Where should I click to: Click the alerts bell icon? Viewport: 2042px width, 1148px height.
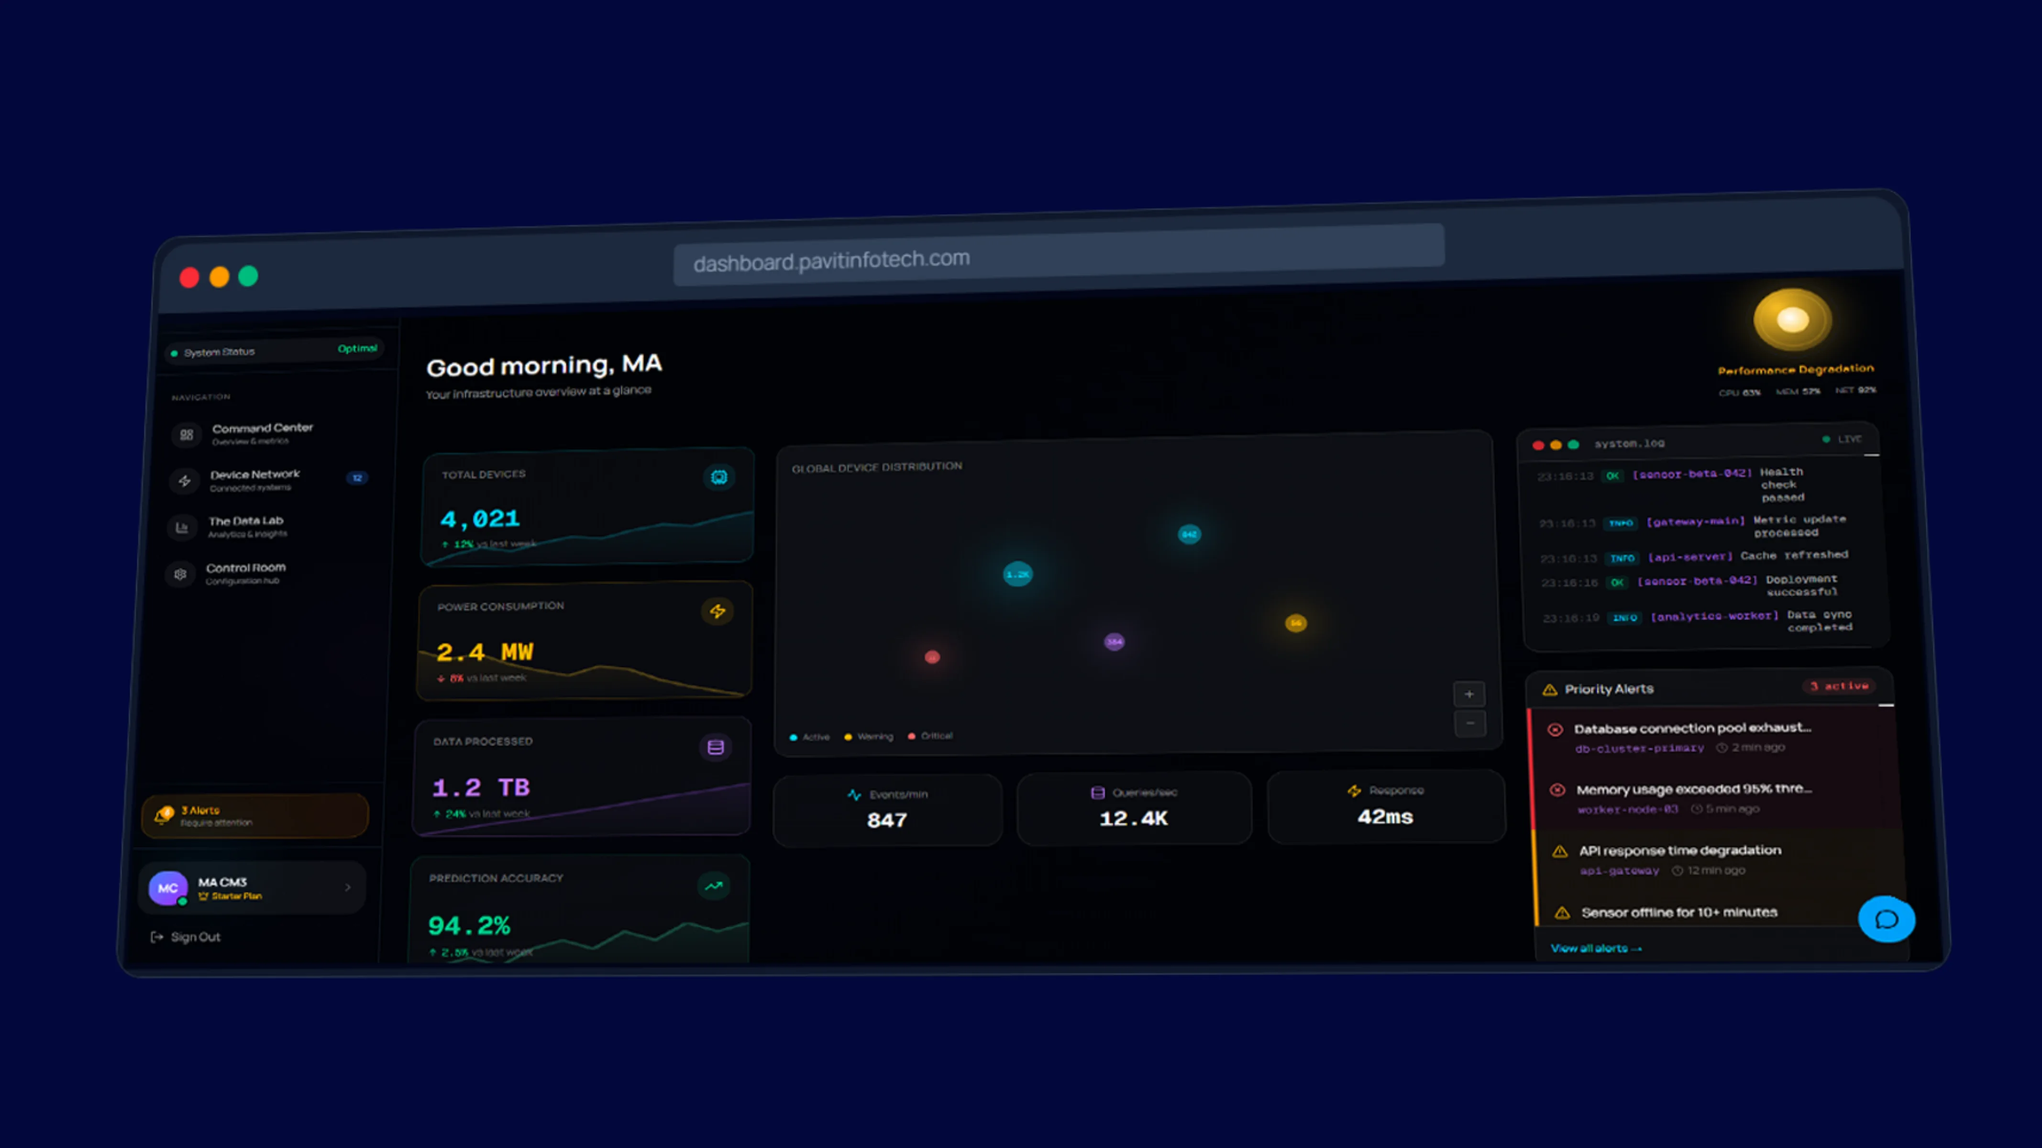coord(164,815)
